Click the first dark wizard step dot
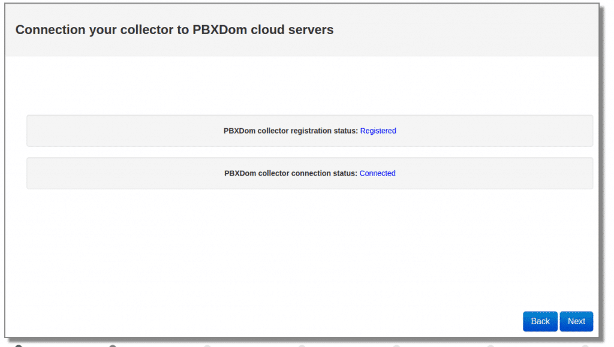Screen dimensions: 614x347 coord(19,346)
